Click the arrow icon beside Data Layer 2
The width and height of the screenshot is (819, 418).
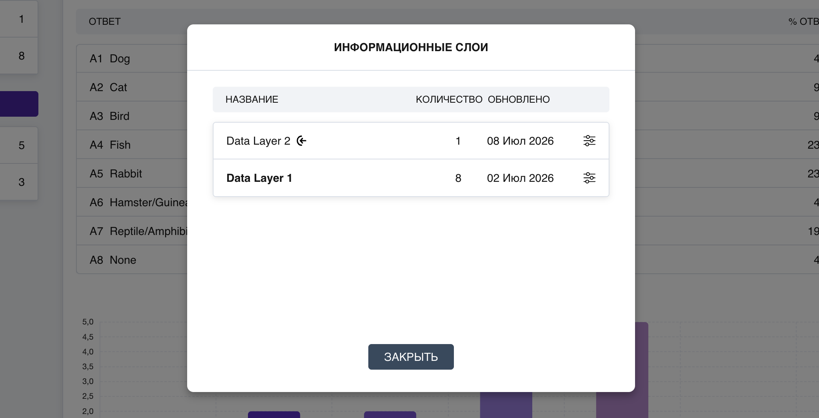tap(302, 141)
